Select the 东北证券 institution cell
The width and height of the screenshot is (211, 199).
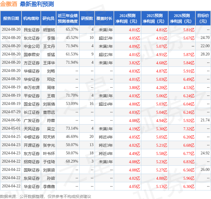pyautogui.click(x=32, y=38)
